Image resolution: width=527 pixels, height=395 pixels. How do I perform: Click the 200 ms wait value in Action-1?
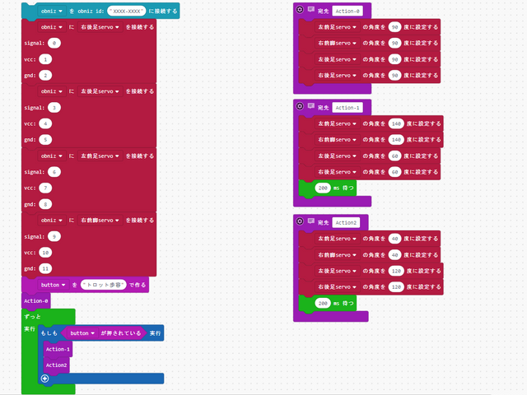324,188
